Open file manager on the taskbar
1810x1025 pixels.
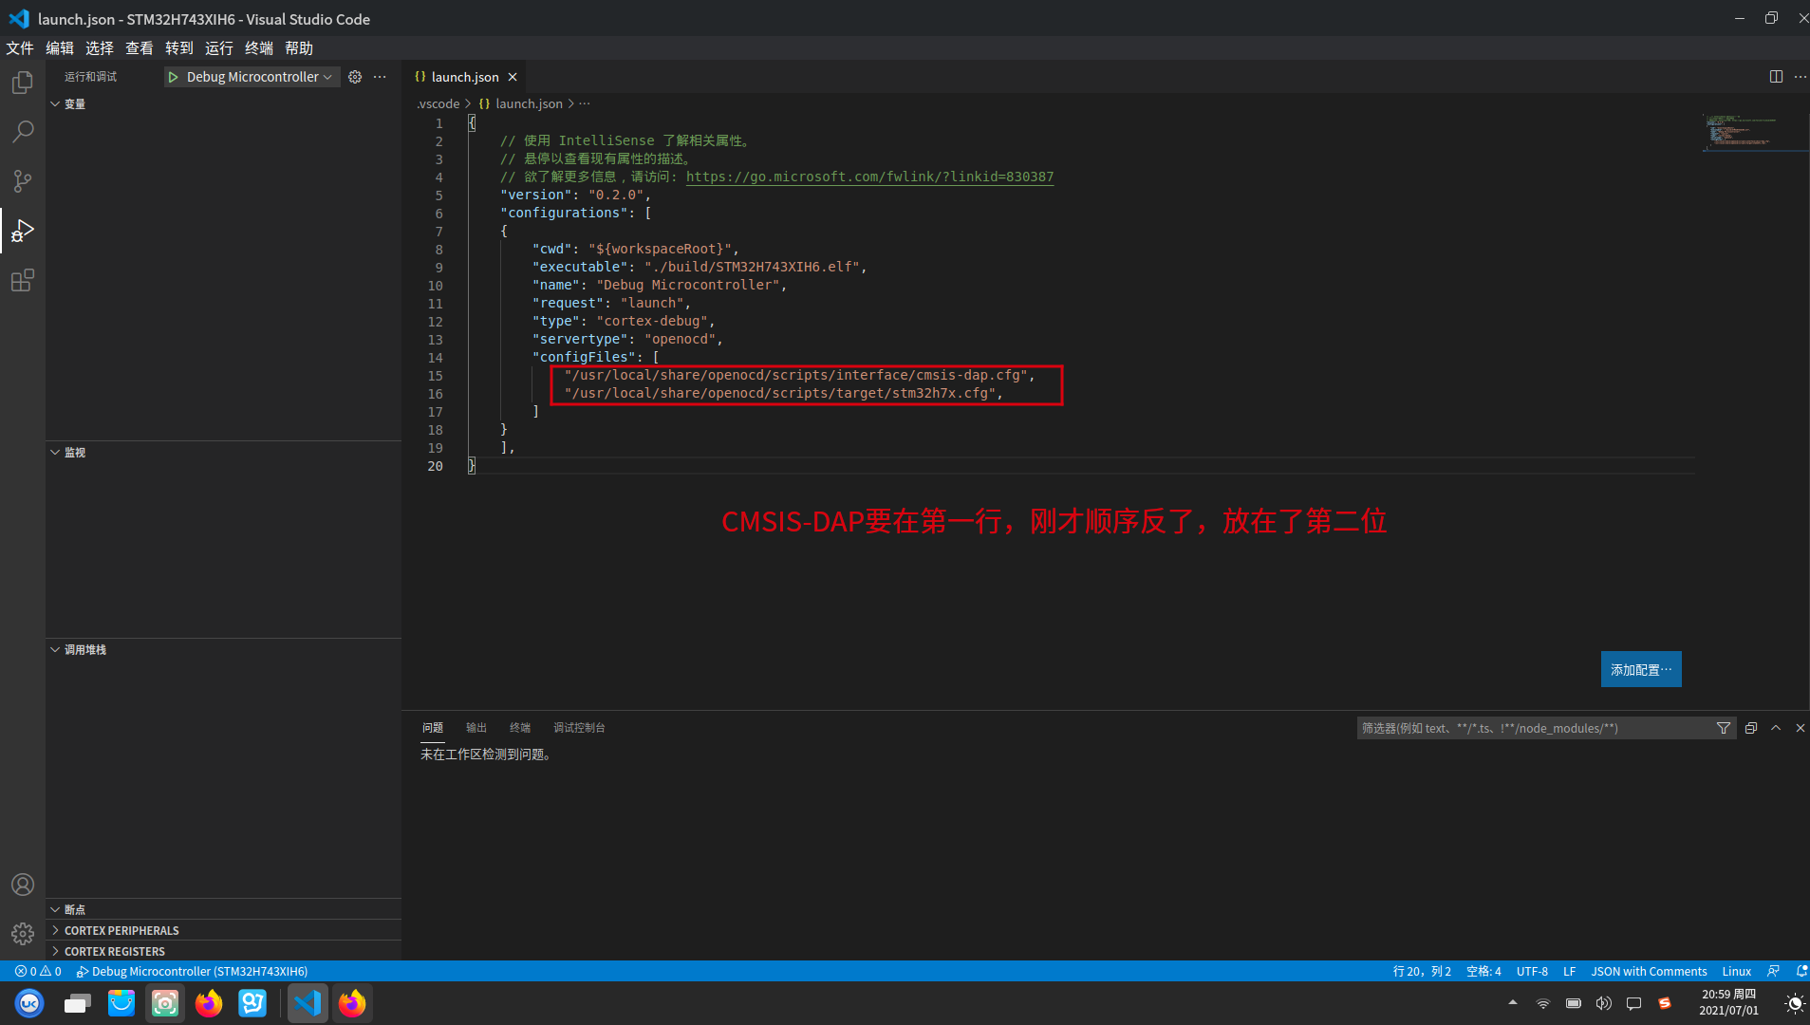77,1003
